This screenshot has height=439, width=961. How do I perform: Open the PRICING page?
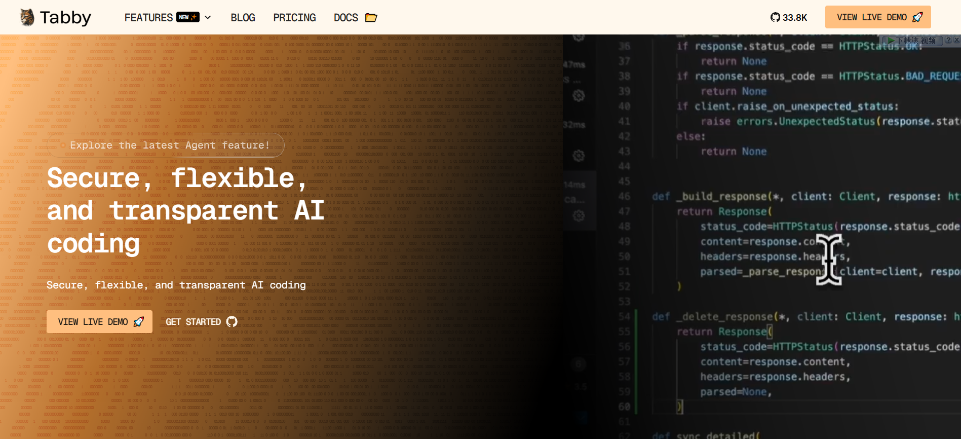pos(294,17)
